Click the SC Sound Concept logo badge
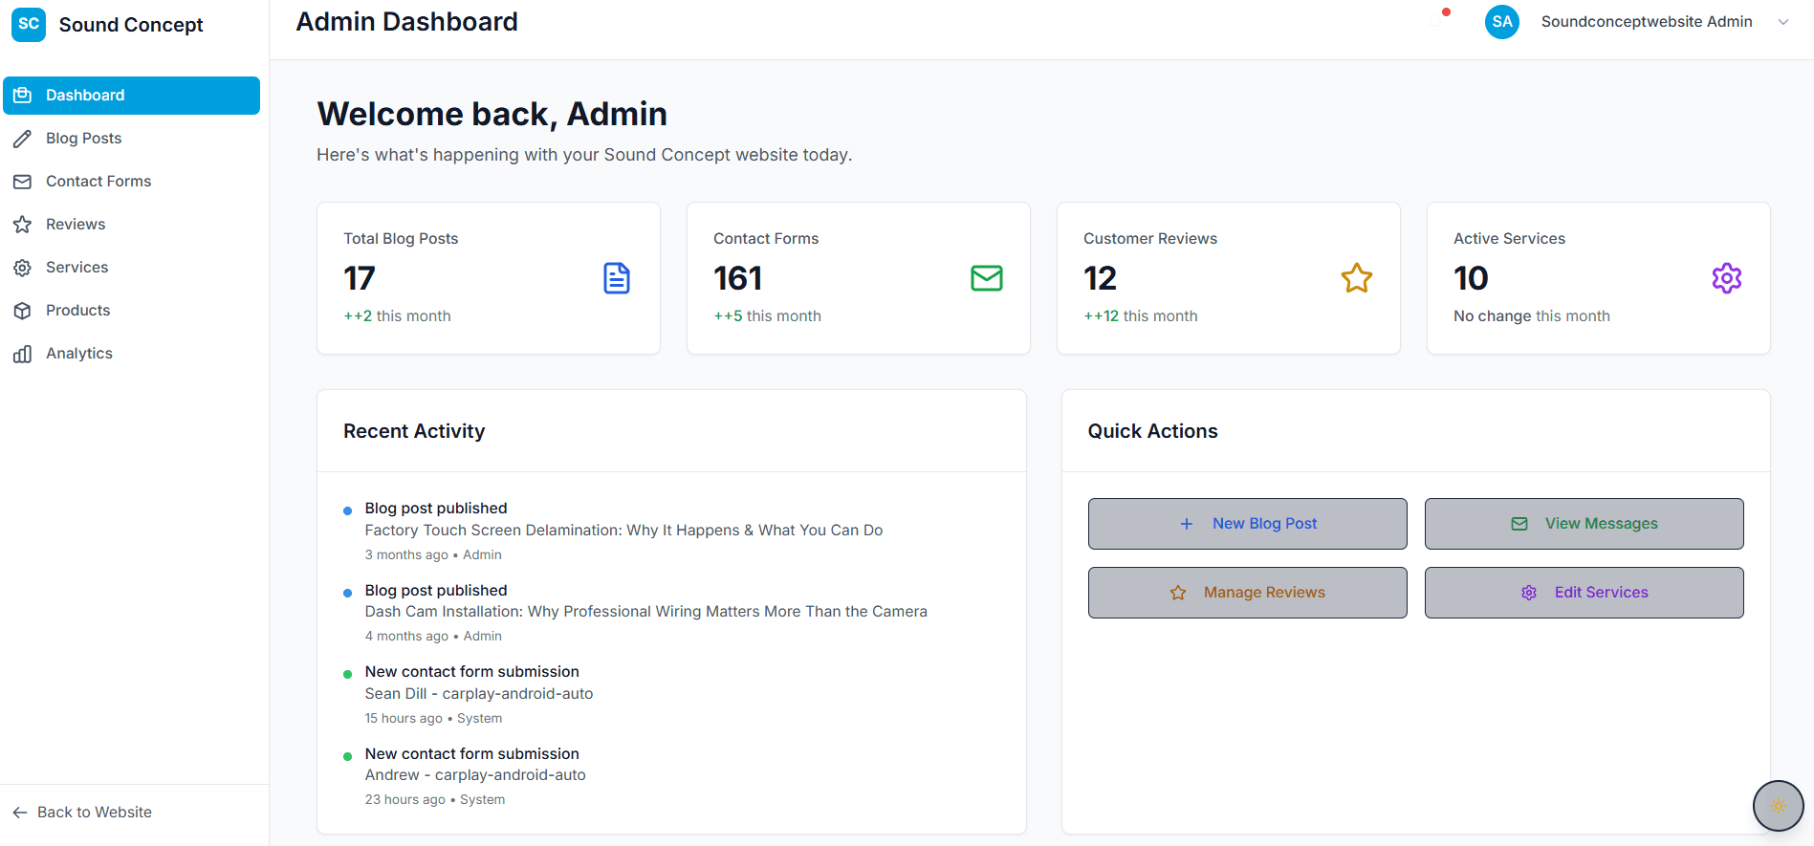The image size is (1814, 846). (29, 25)
